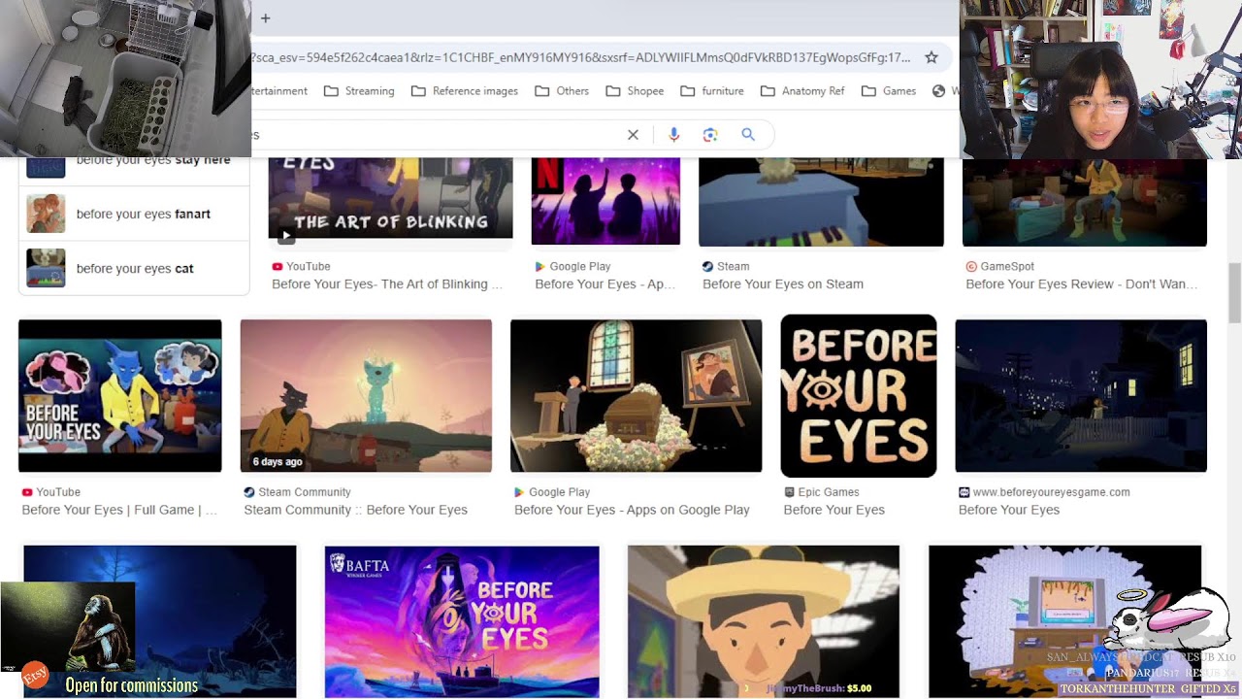The width and height of the screenshot is (1242, 699).
Task: Open the Reference images bookmarks folder
Action: coord(465,91)
